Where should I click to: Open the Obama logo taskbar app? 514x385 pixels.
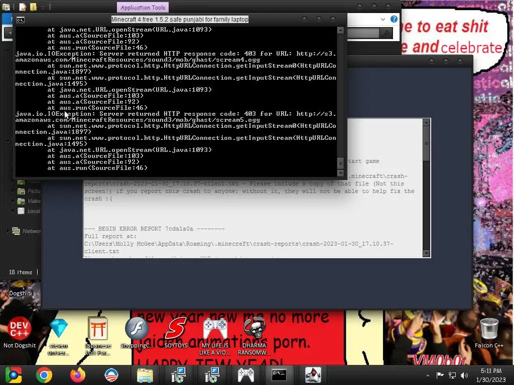point(111,375)
